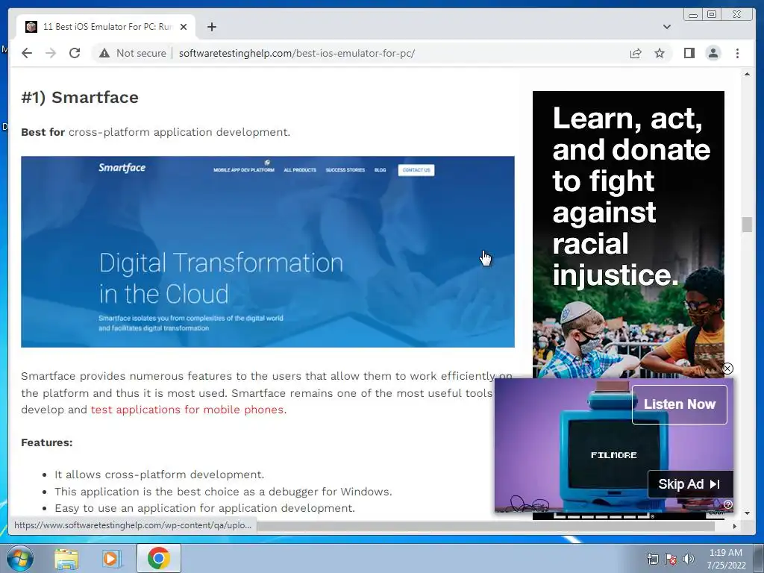Image resolution: width=764 pixels, height=573 pixels.
Task: Open the test applications for mobile phones link
Action: [189, 410]
